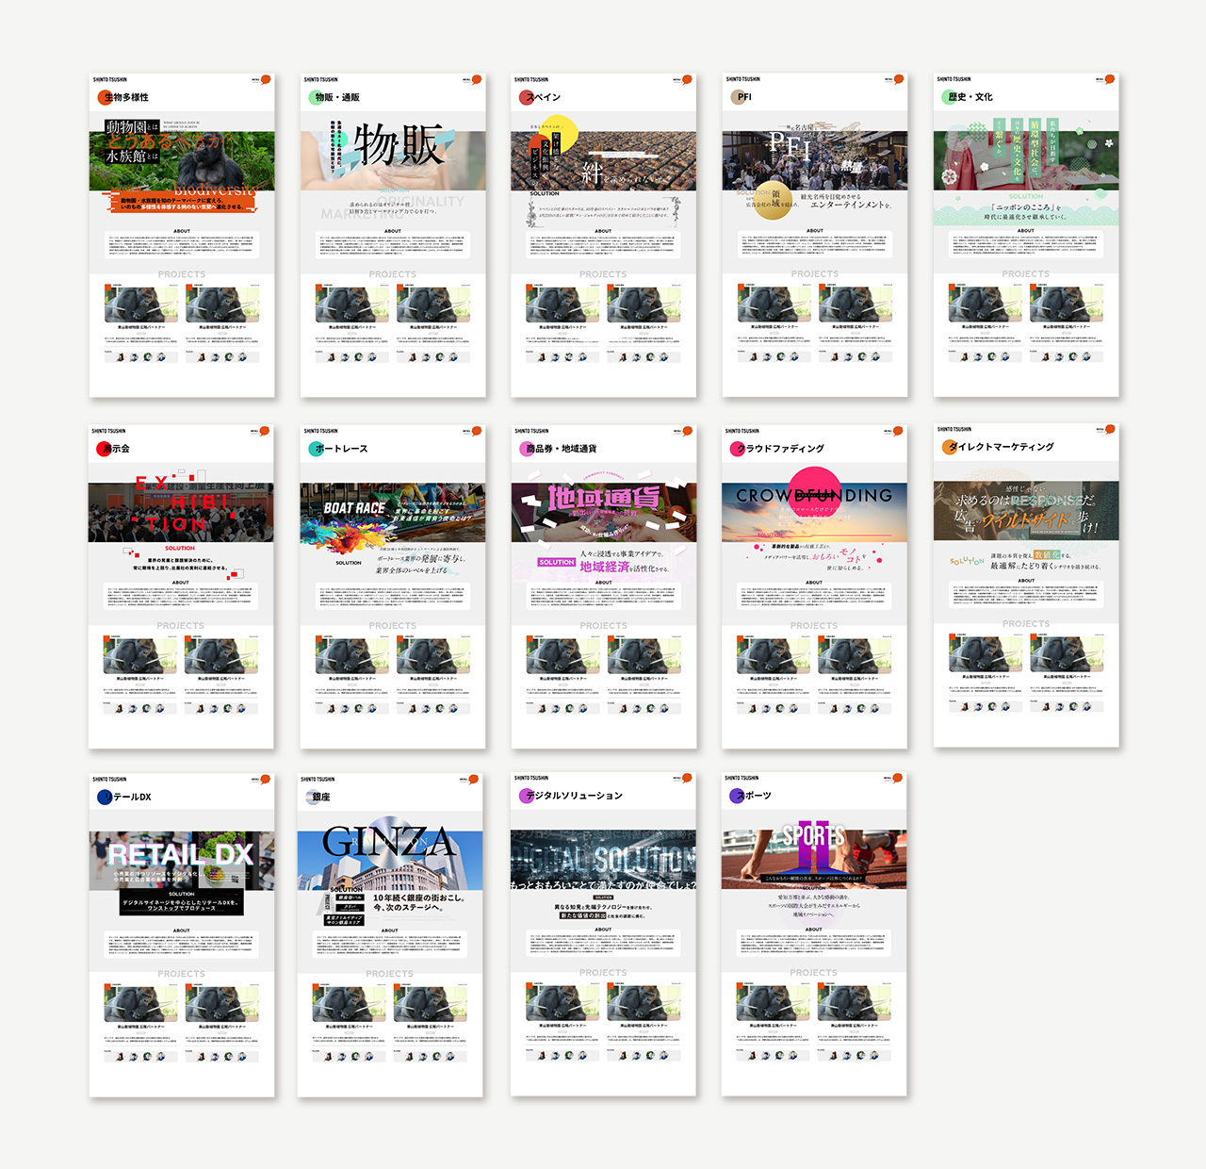Open the orange menu bubble on スペイン page
The image size is (1206, 1169).
tap(687, 80)
